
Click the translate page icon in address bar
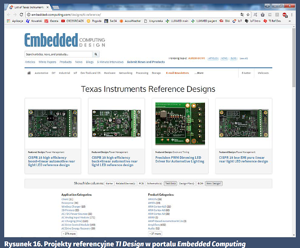click(242, 15)
